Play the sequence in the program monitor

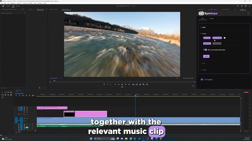click(122, 85)
